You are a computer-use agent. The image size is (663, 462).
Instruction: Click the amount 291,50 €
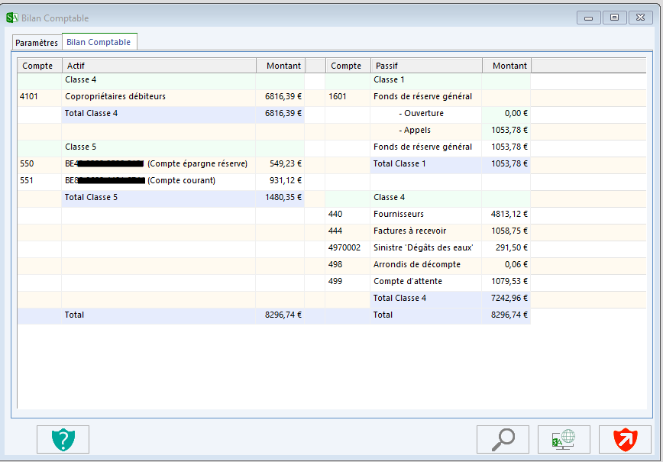(x=512, y=247)
